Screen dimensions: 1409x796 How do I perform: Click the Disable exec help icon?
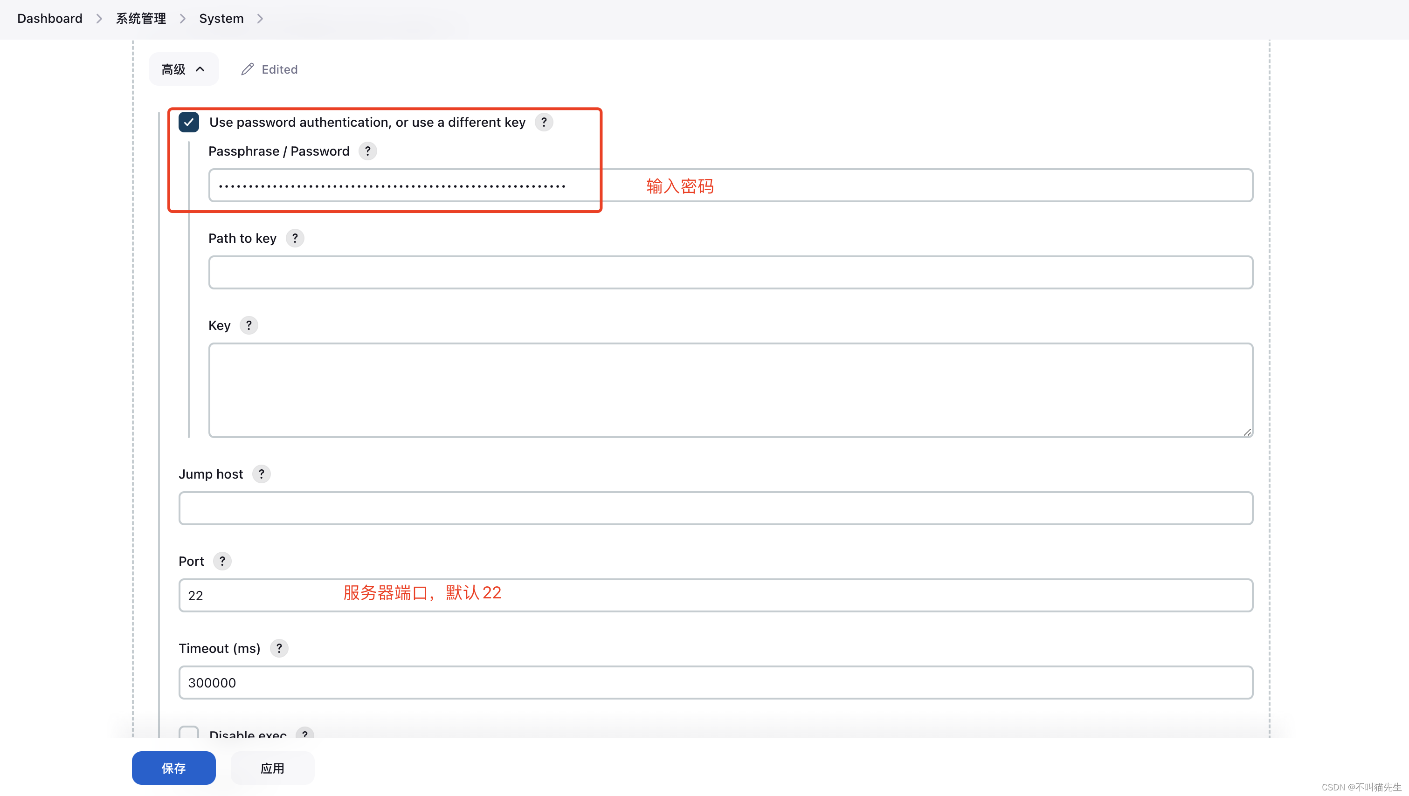click(x=307, y=733)
